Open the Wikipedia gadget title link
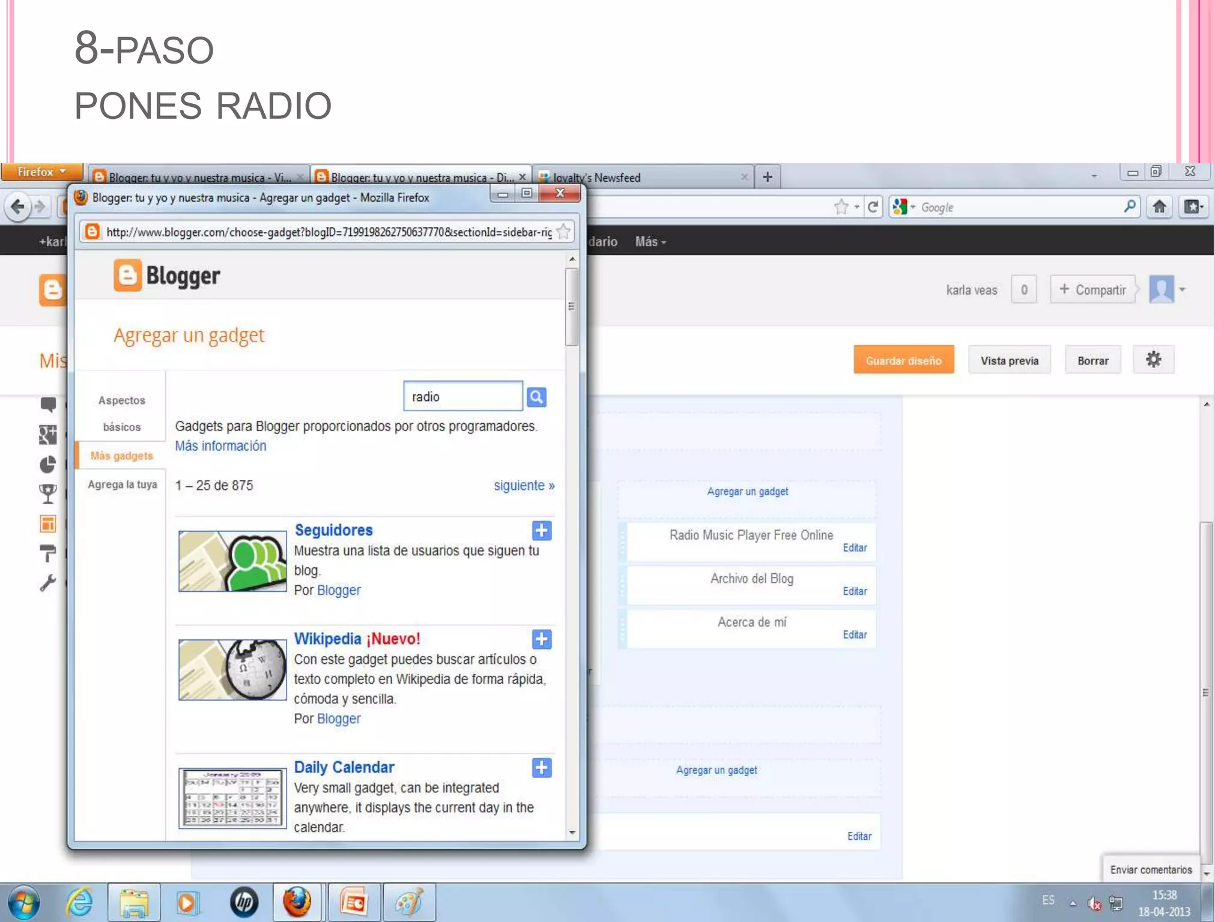Image resolution: width=1230 pixels, height=922 pixels. coord(327,639)
